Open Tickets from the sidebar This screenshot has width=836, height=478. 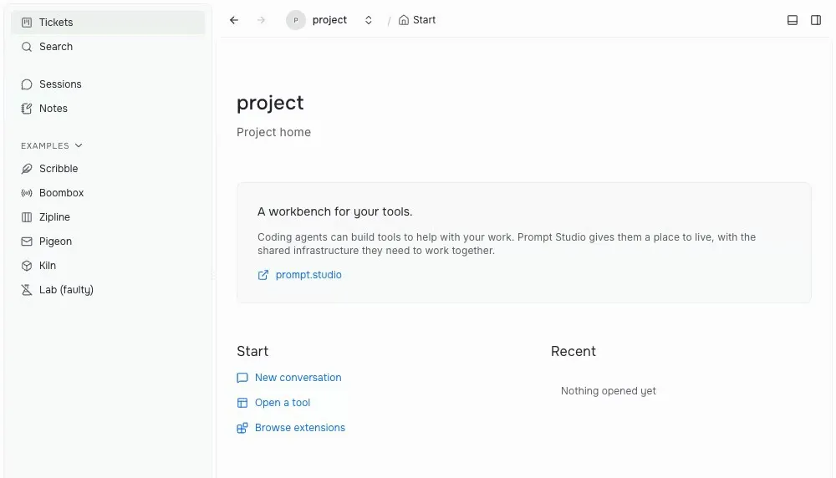108,23
